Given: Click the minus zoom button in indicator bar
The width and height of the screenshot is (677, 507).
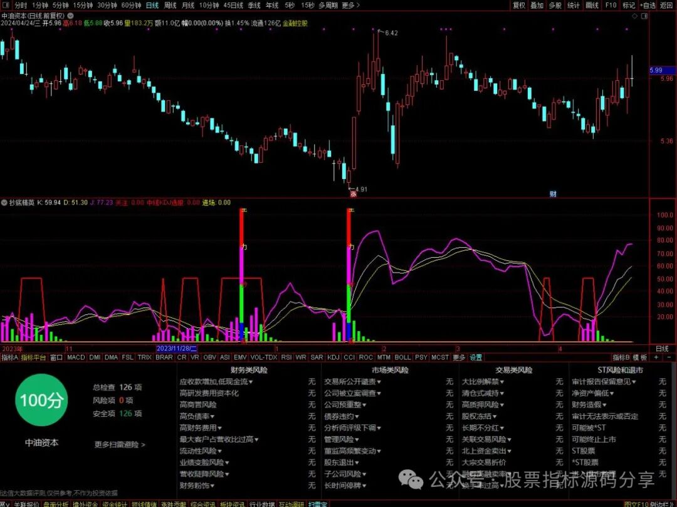Looking at the screenshot, I should coord(669,357).
